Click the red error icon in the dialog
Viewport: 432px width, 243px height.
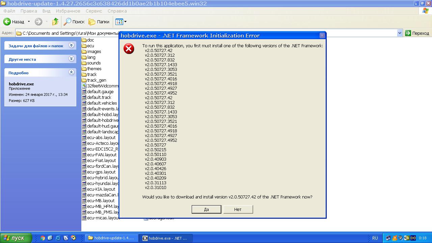point(129,49)
